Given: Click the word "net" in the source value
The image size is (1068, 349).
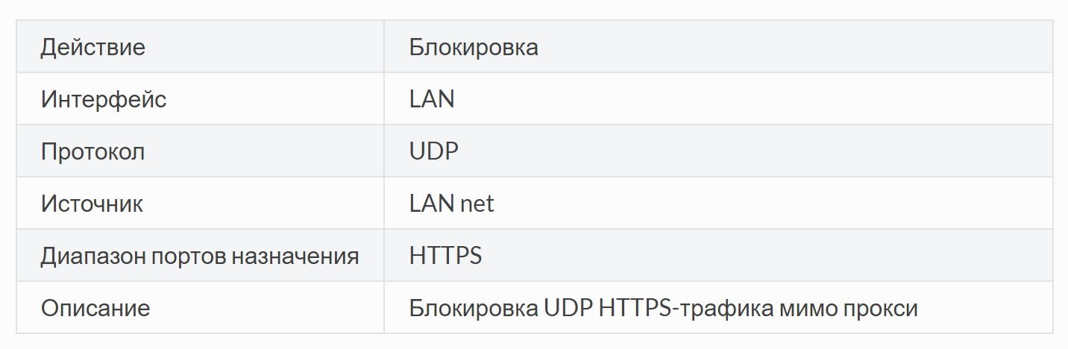Looking at the screenshot, I should click(477, 204).
